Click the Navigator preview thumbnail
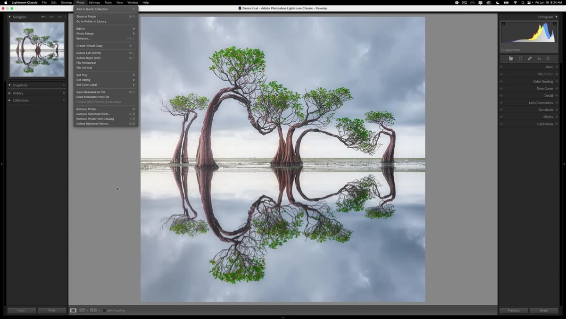566x319 pixels. (x=37, y=49)
